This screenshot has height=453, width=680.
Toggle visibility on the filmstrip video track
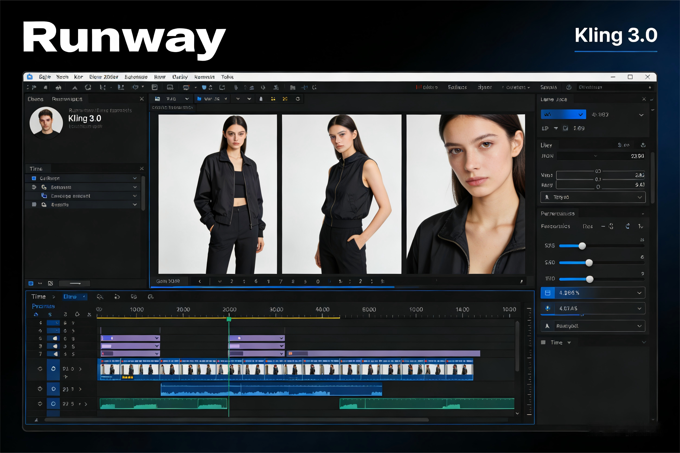tap(54, 369)
